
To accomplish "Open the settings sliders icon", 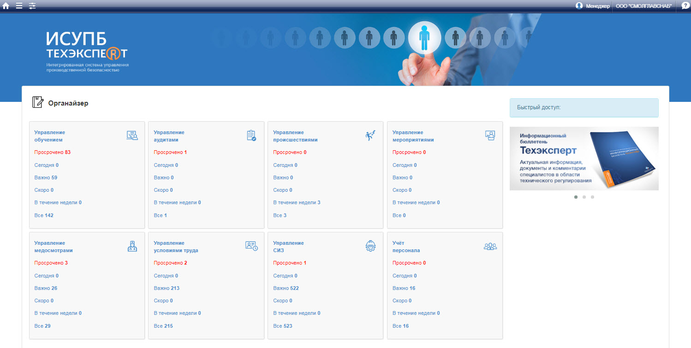I will [x=32, y=6].
